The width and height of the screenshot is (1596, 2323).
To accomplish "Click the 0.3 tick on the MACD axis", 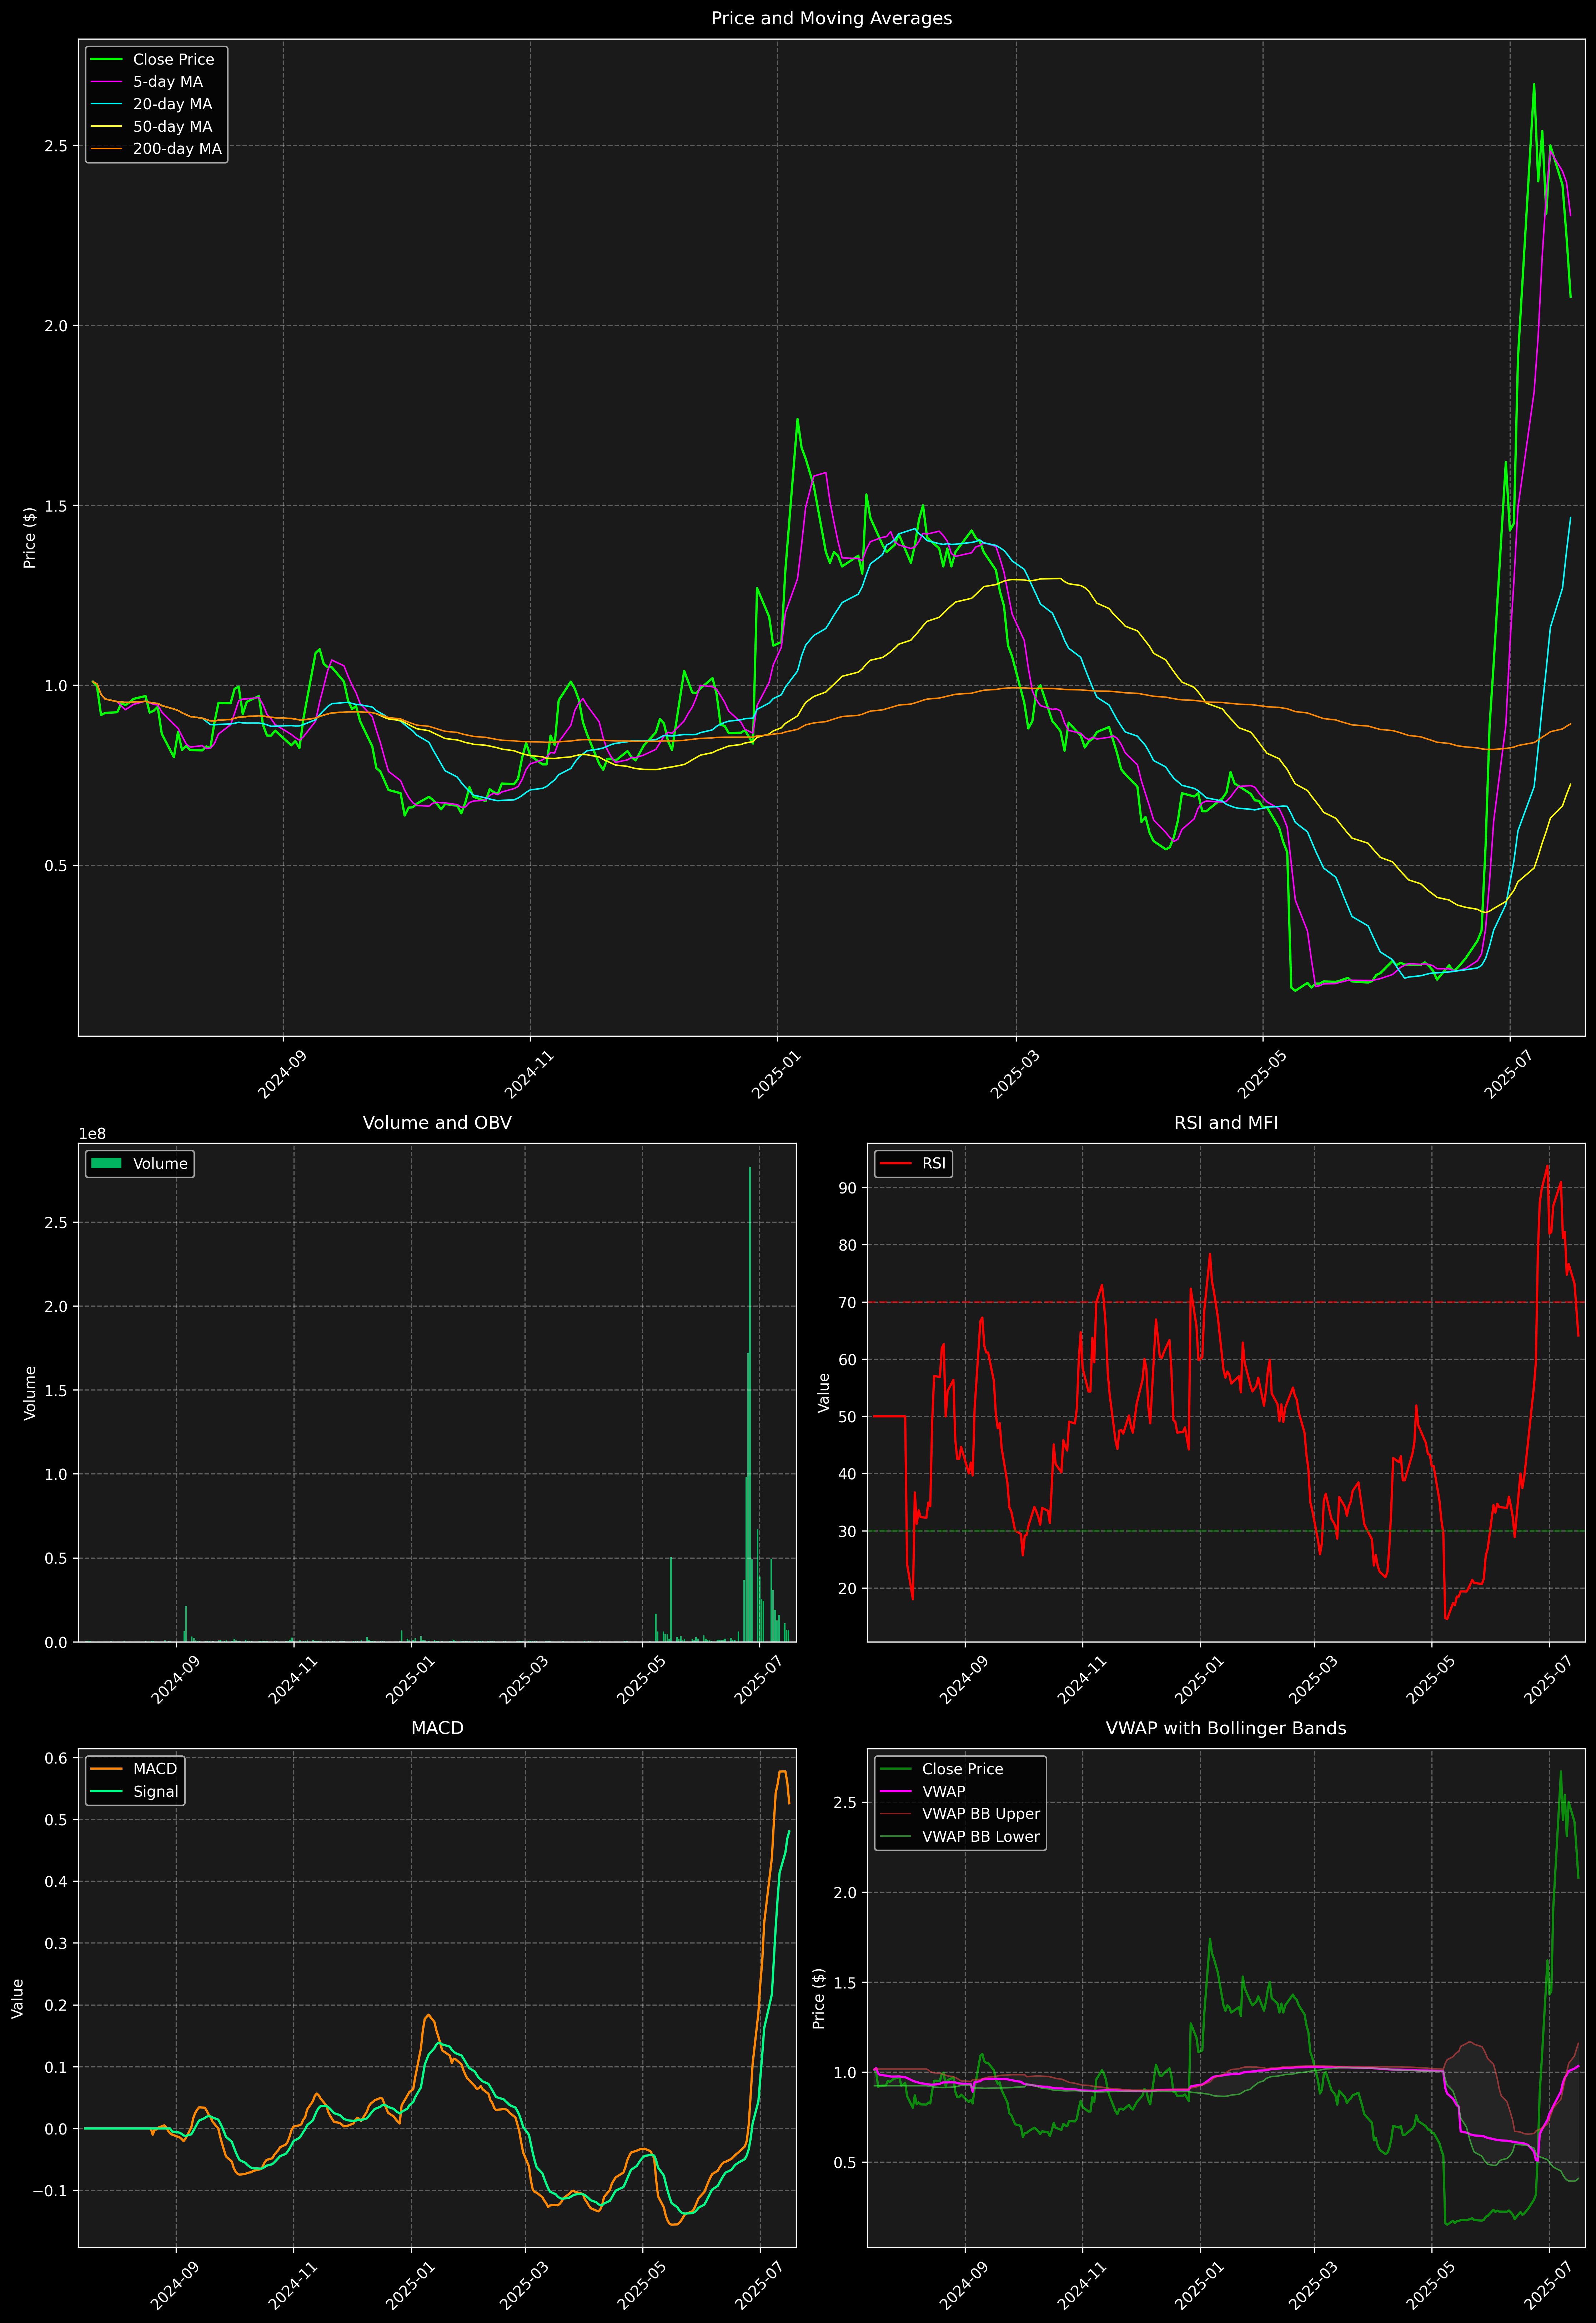I will (x=56, y=1943).
